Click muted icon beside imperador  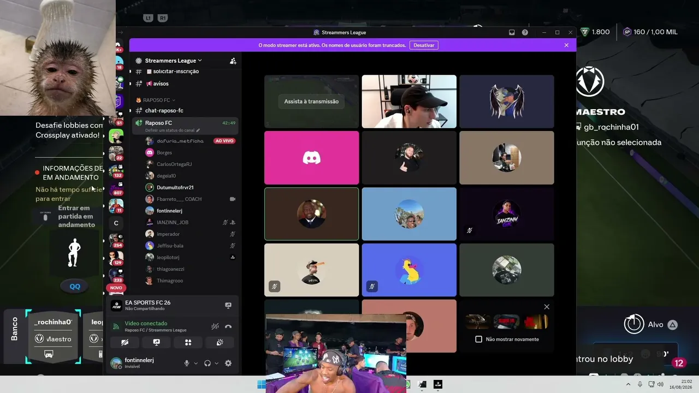233,234
